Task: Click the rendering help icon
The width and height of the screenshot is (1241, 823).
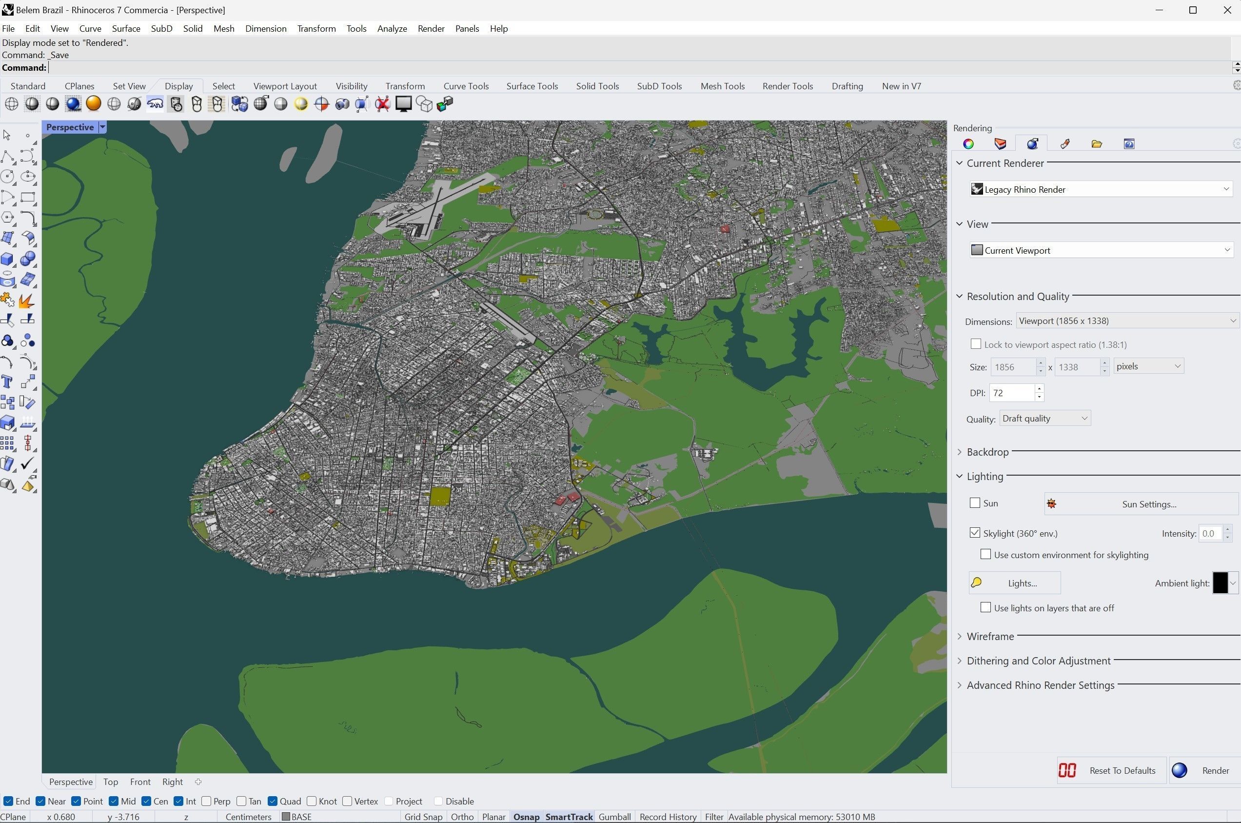Action: 1128,143
